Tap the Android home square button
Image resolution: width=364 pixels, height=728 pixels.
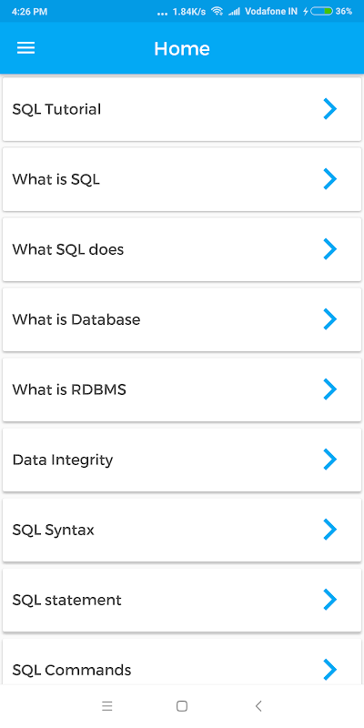point(182,706)
